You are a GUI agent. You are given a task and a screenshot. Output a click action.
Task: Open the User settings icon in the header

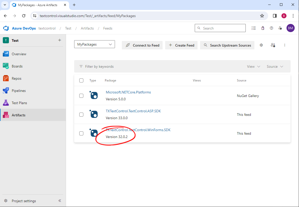click(x=280, y=28)
